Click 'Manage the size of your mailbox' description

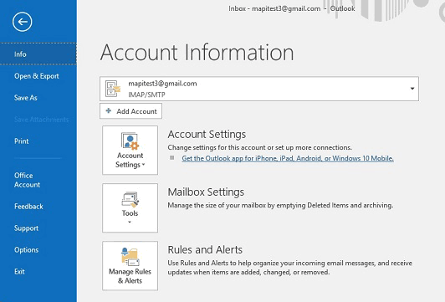click(x=280, y=205)
